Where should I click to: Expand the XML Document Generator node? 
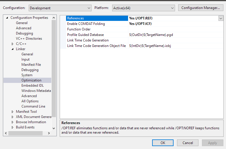[x=12, y=117]
